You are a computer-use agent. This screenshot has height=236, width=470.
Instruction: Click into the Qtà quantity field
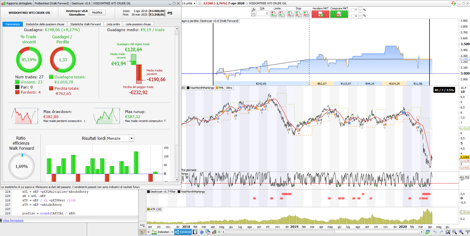click(x=262, y=13)
